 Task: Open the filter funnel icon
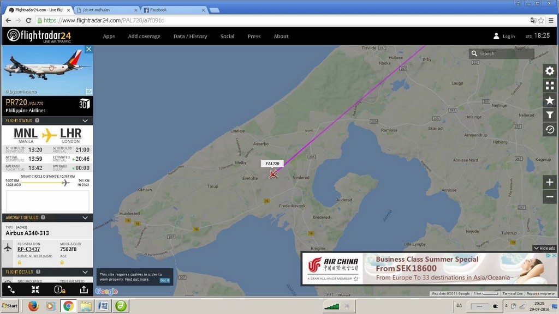pos(549,114)
